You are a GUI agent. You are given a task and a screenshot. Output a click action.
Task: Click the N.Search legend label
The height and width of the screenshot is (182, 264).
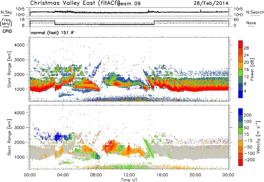coord(255,12)
